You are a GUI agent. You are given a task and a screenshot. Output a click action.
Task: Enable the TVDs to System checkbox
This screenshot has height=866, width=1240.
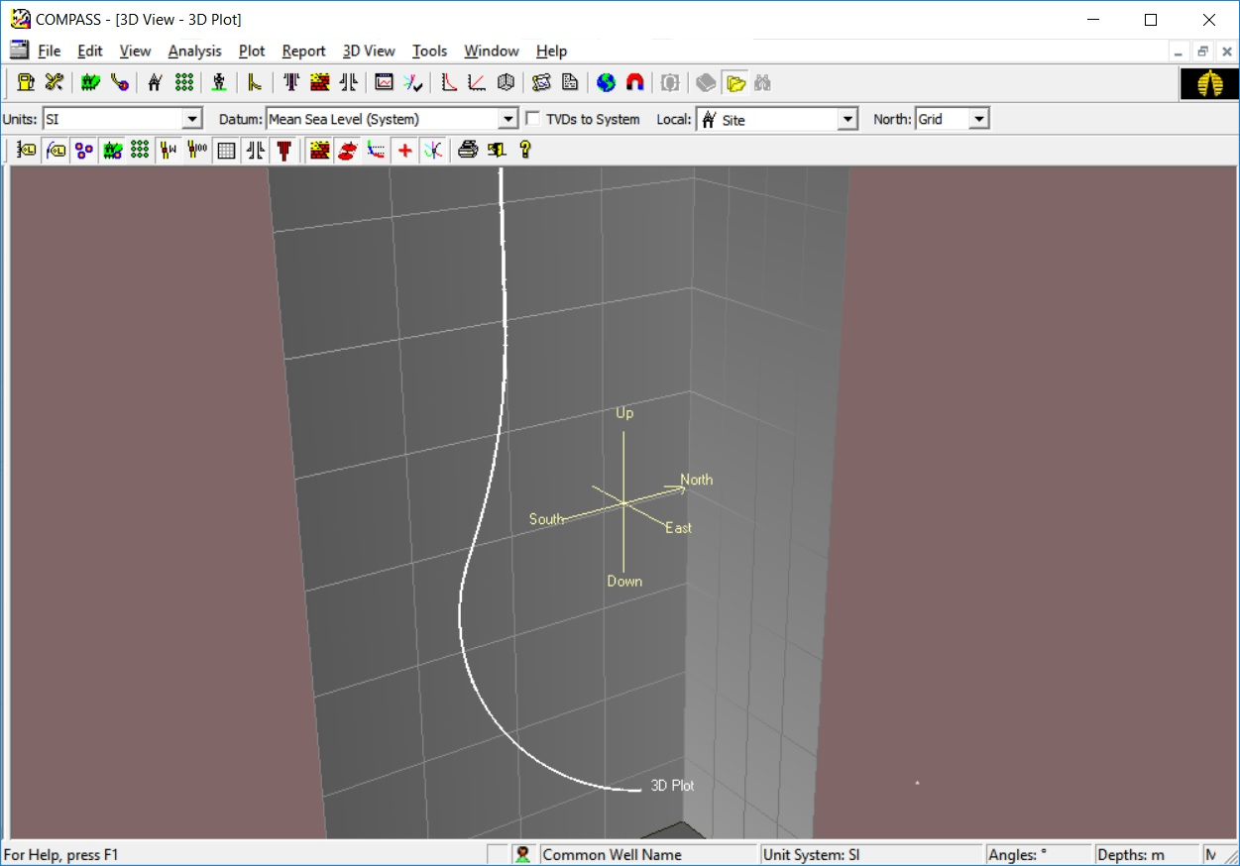coord(533,119)
